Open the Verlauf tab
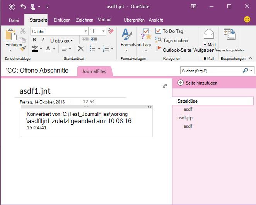256x205 pixels. pos(104,20)
